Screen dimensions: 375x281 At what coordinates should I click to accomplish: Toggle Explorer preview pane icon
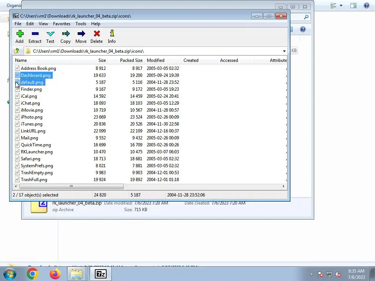pos(353,5)
